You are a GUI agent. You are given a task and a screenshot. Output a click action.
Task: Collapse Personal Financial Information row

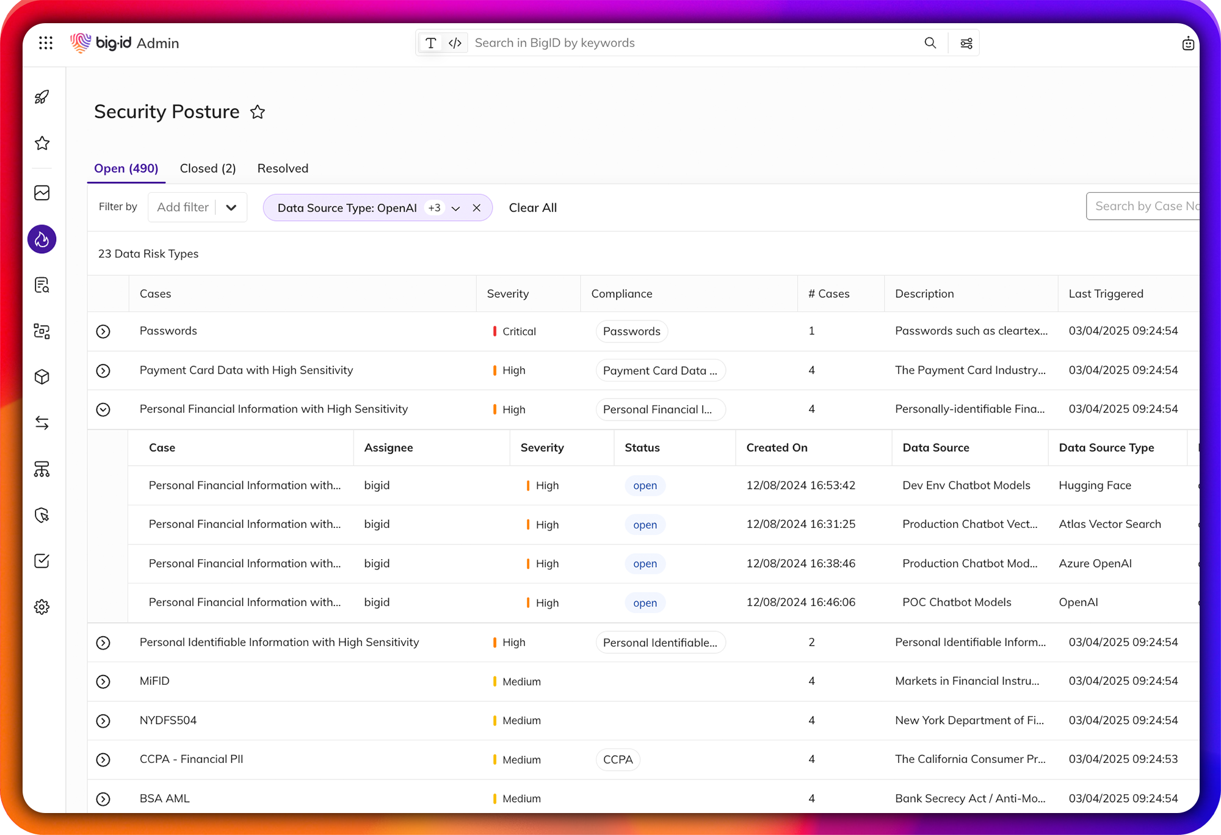[103, 410]
